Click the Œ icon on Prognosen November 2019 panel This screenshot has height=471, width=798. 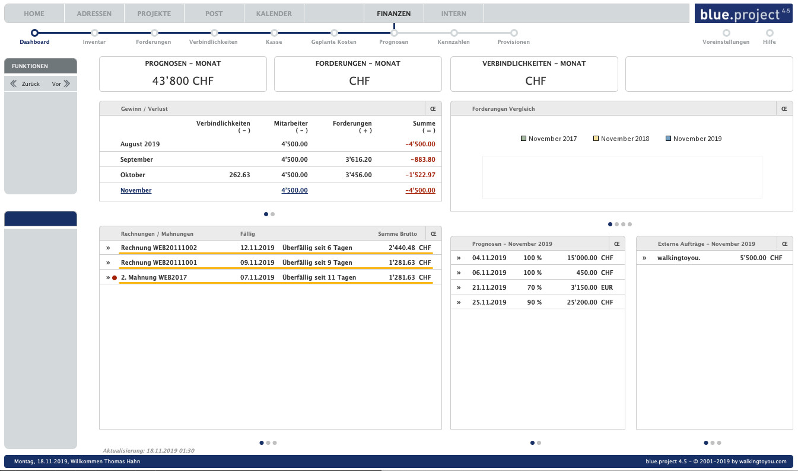616,243
